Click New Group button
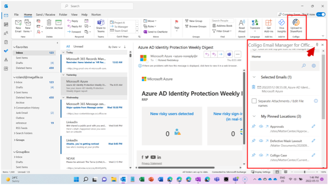The width and height of the screenshot is (329, 185). [x=194, y=21]
